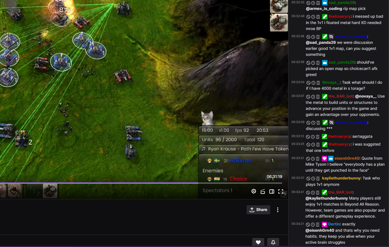The height and width of the screenshot is (247, 389).
Task: Click the music track Ryan Krause title bar
Action: click(x=244, y=149)
